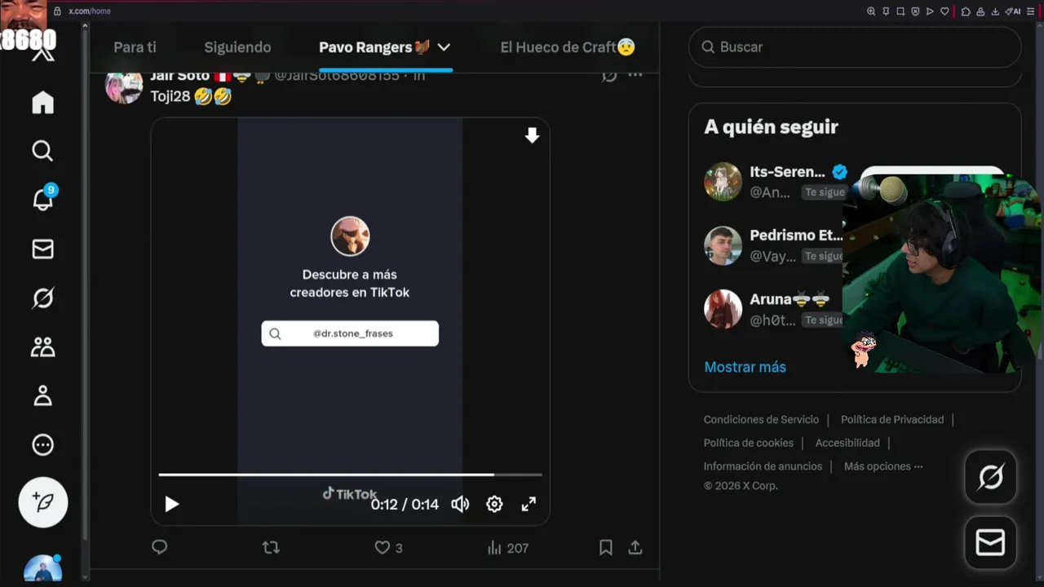Switch to the Siguiendo tab
The height and width of the screenshot is (587, 1044).
point(237,47)
